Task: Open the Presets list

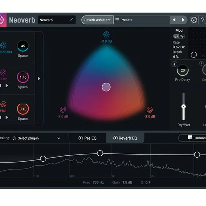Action: [142, 20]
